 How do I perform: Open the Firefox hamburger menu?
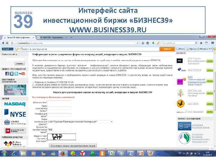[213, 43]
